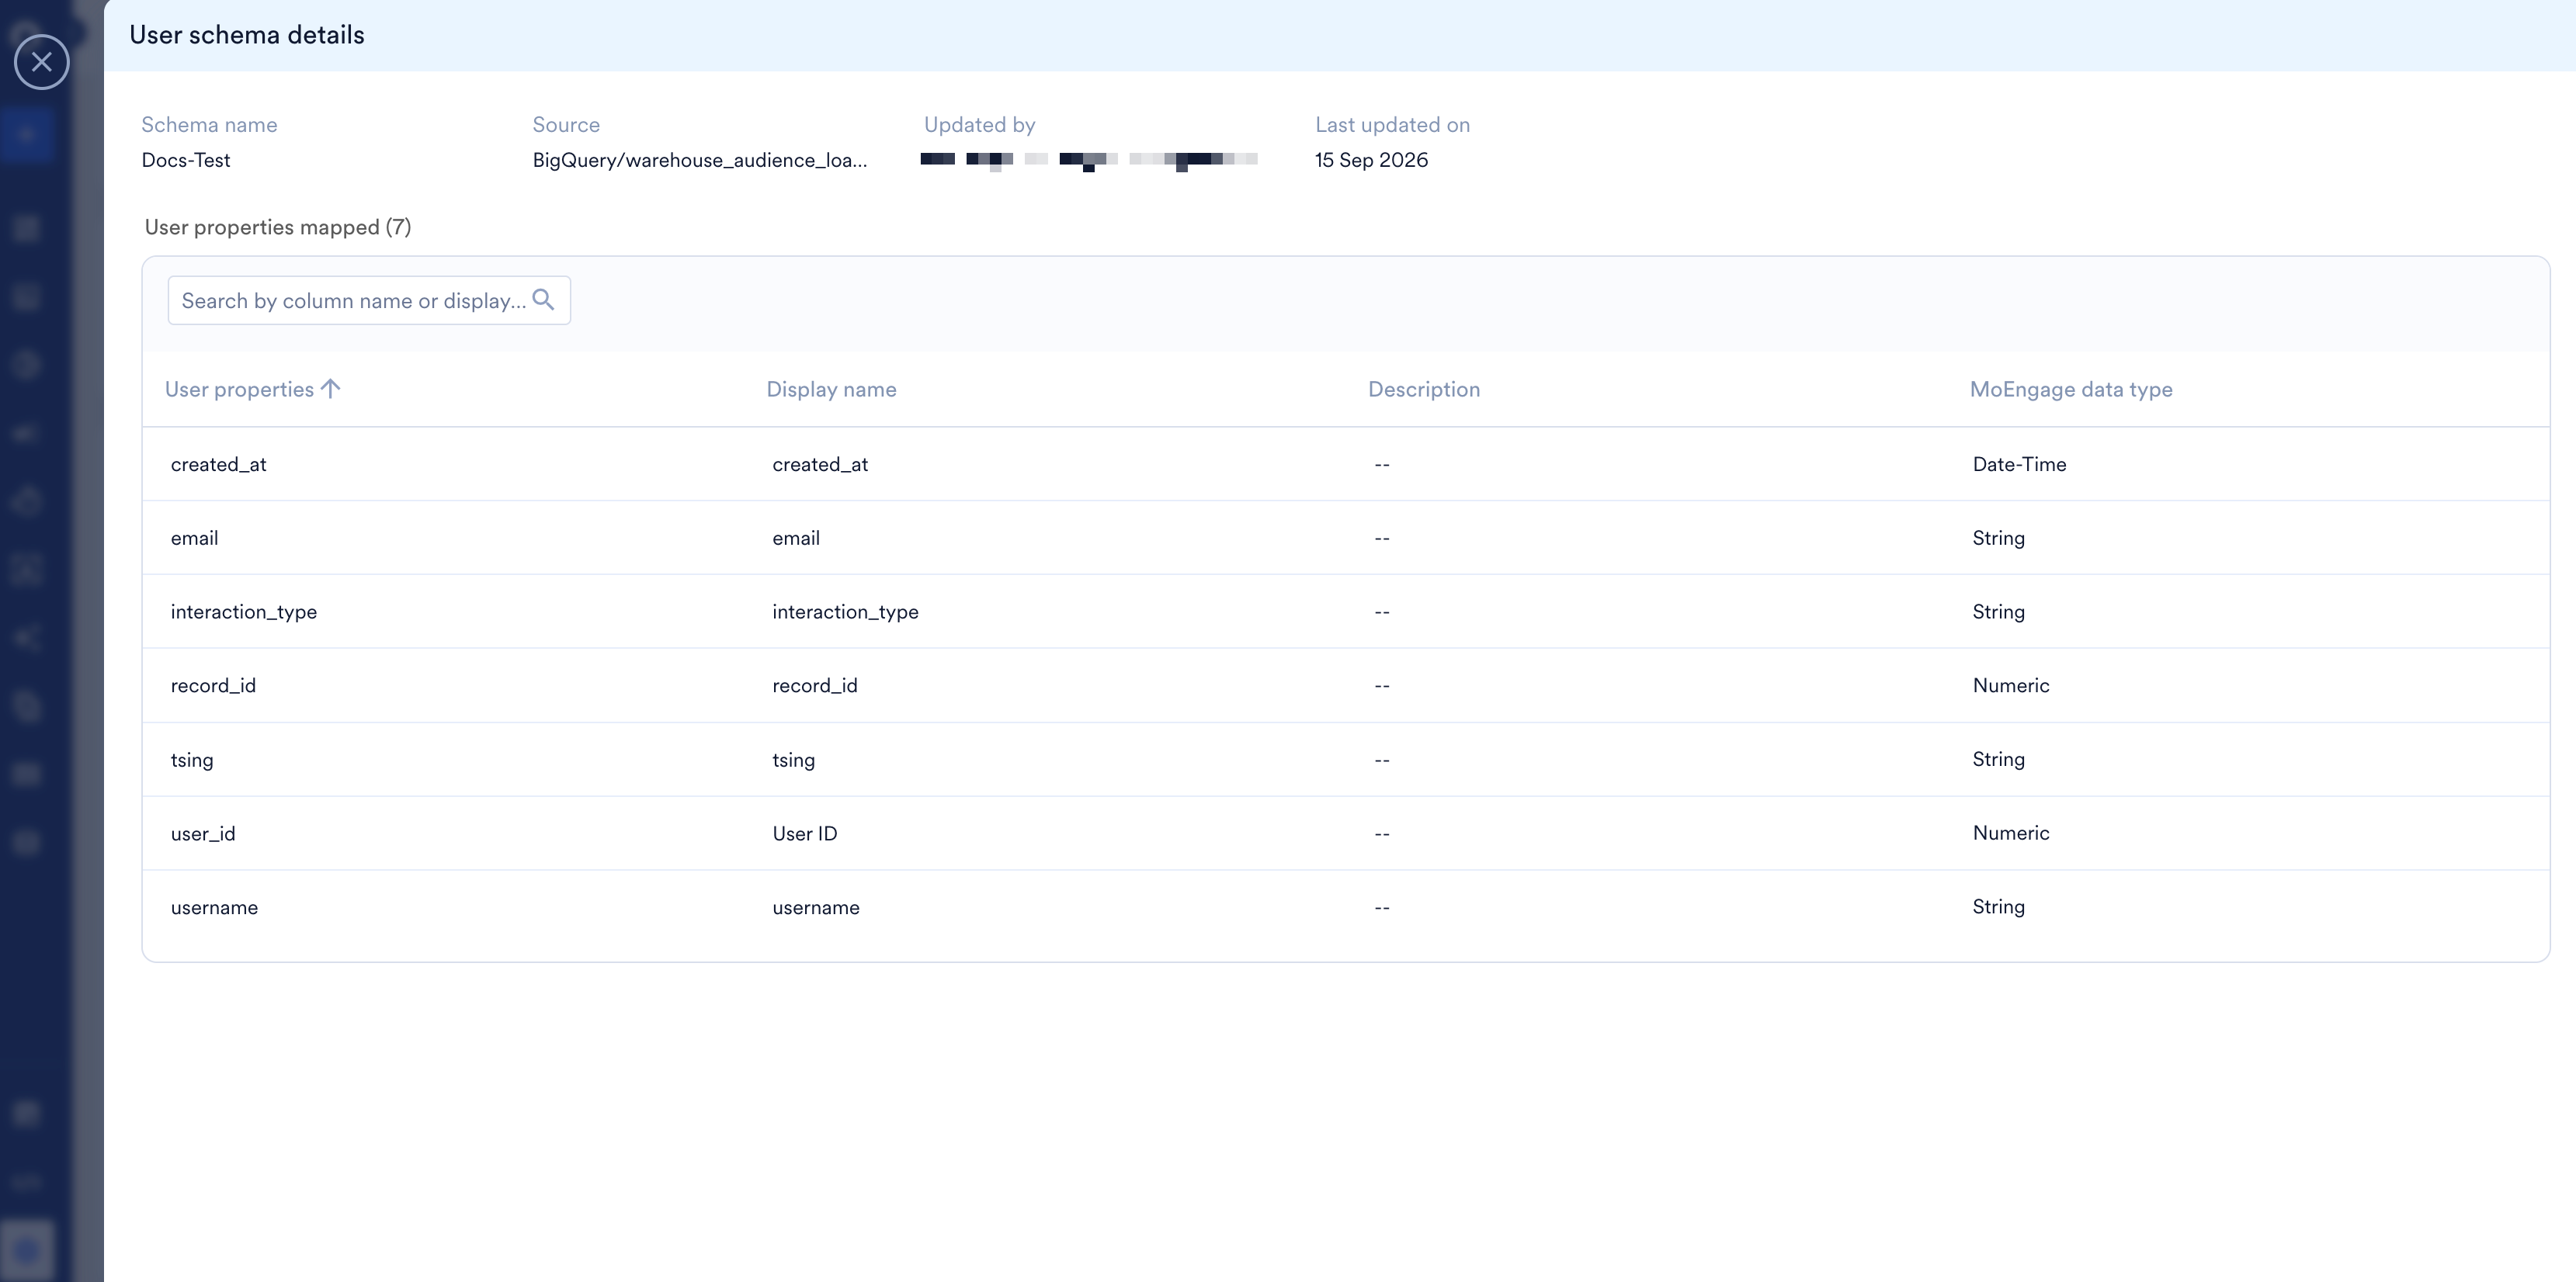This screenshot has height=1282, width=2576.
Task: Select the username user property cell
Action: pos(214,907)
